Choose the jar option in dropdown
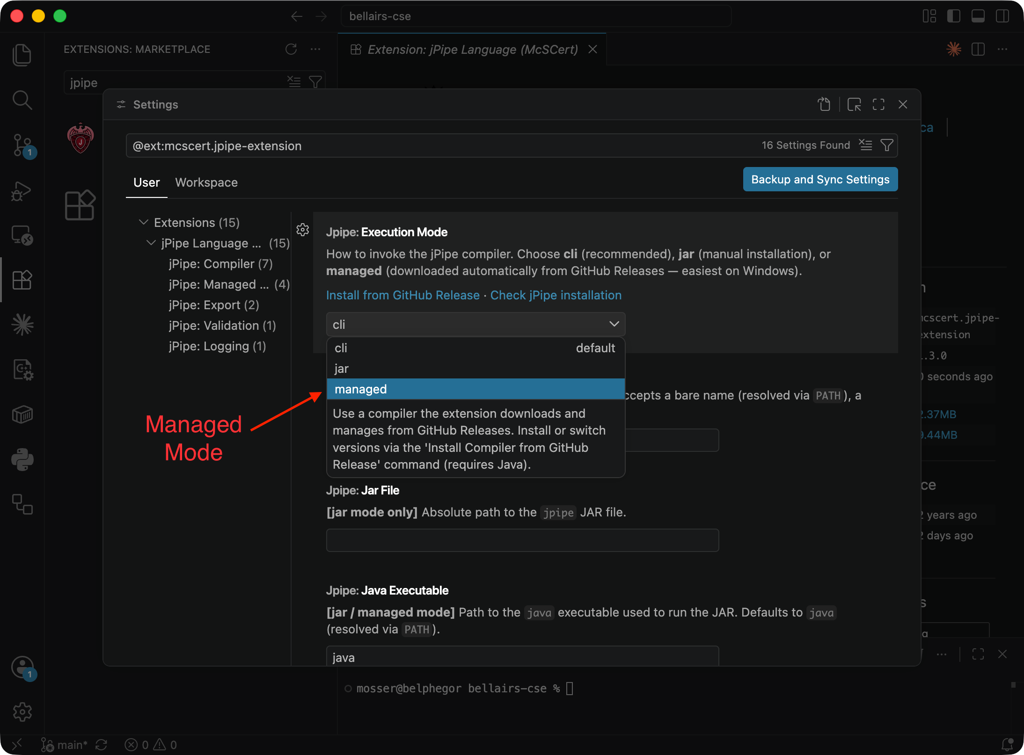 [x=475, y=369]
